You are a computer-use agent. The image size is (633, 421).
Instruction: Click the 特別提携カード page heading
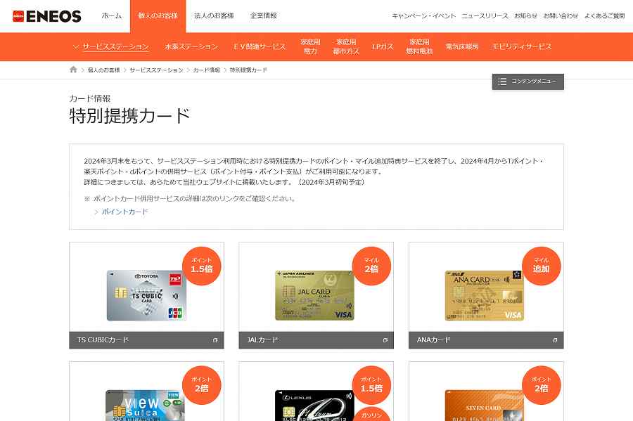tap(129, 116)
